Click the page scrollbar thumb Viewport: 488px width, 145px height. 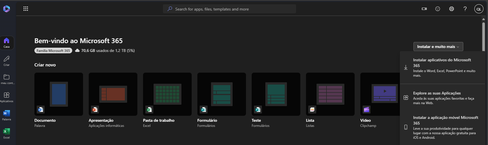(x=483, y=37)
